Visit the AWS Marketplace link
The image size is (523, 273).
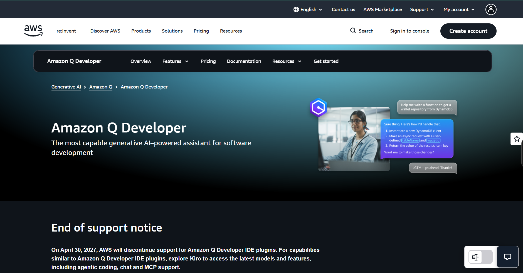pyautogui.click(x=383, y=9)
